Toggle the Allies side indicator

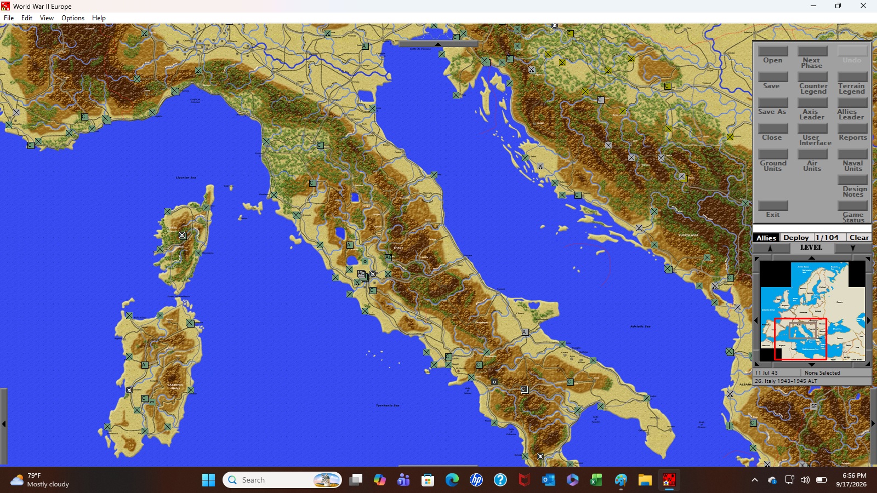pos(766,238)
